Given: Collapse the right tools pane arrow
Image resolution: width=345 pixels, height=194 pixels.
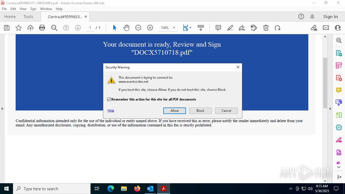Looking at the screenshot, I should pos(330,109).
